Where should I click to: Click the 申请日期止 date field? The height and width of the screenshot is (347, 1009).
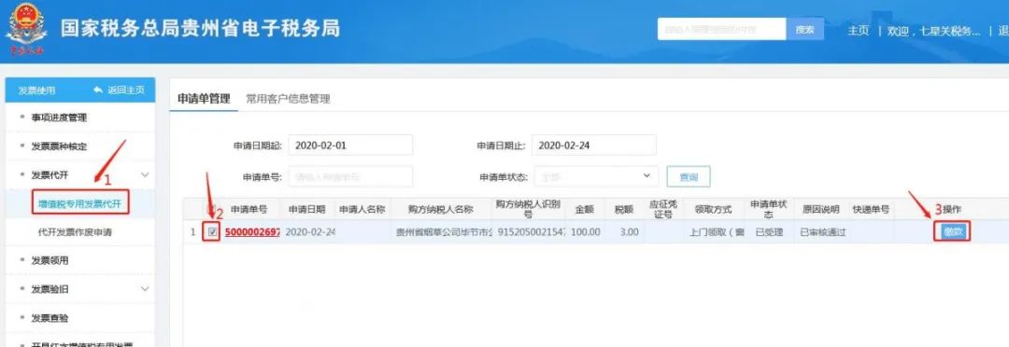594,146
